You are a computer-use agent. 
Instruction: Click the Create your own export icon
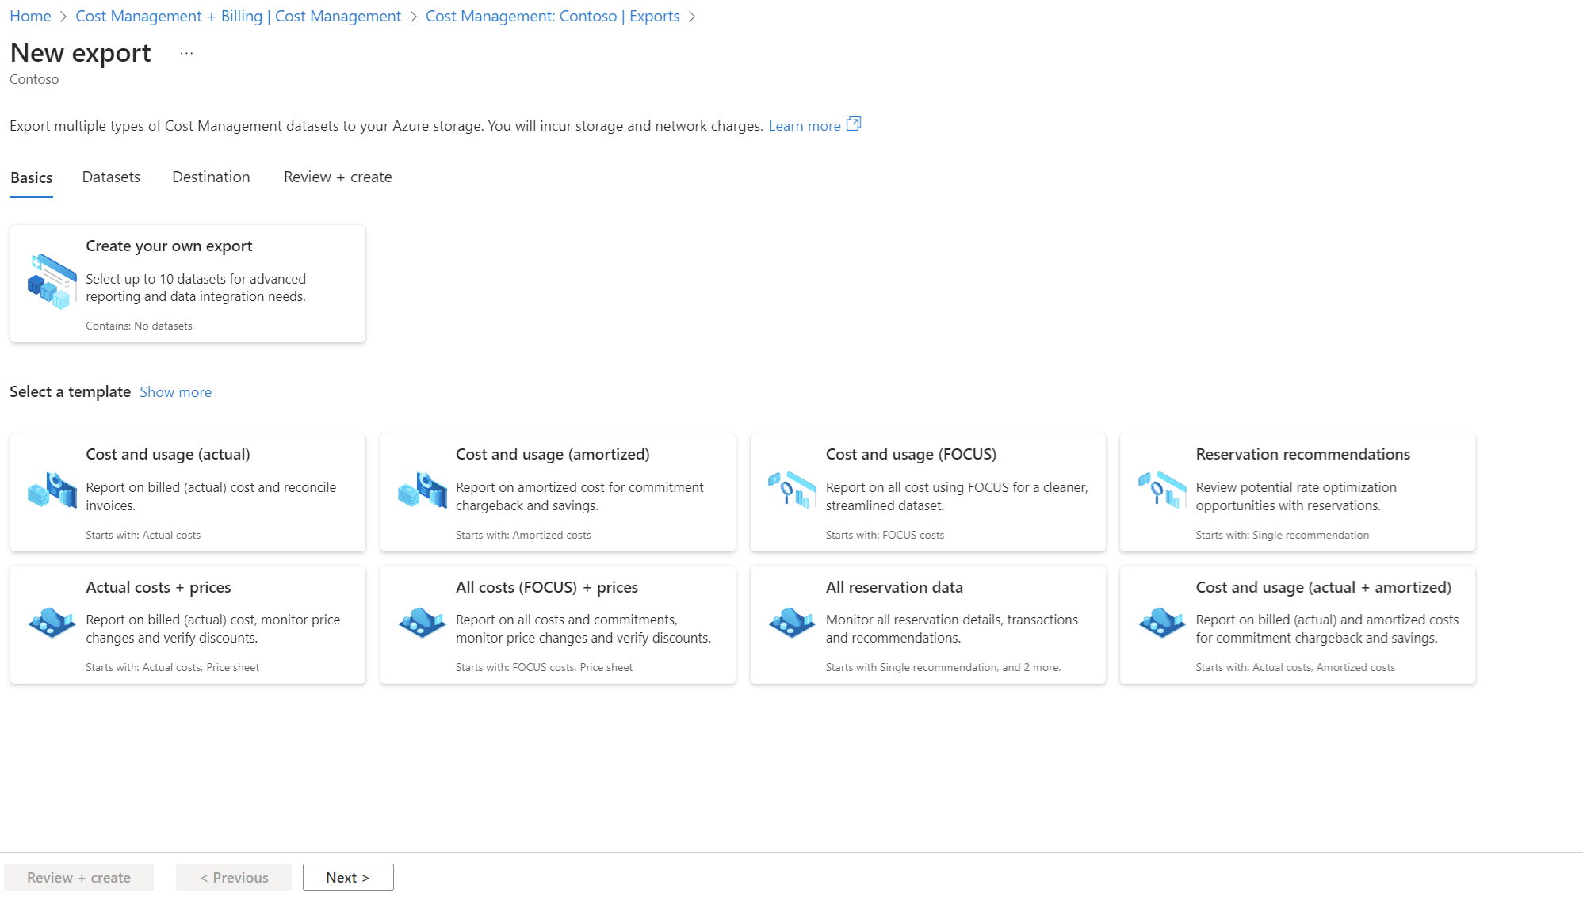[52, 281]
